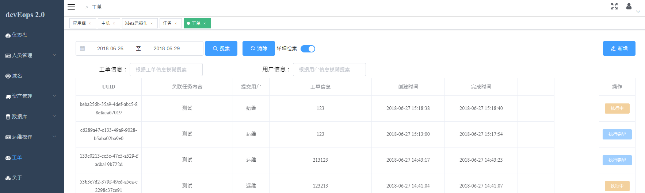This screenshot has height=193, width=645.
Task: Edit start date 2018-06-26
Action: click(x=110, y=48)
